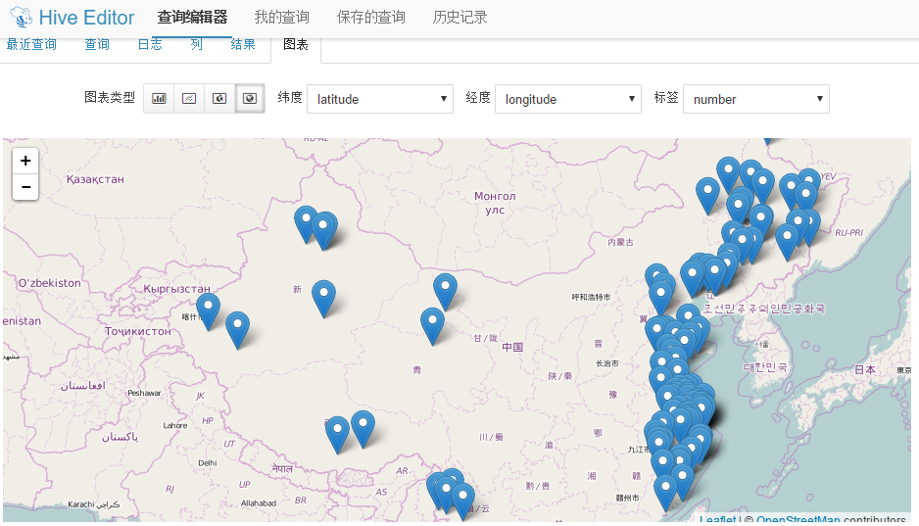Click the Allahabad city label
The height and width of the screenshot is (526, 919).
coord(259,503)
